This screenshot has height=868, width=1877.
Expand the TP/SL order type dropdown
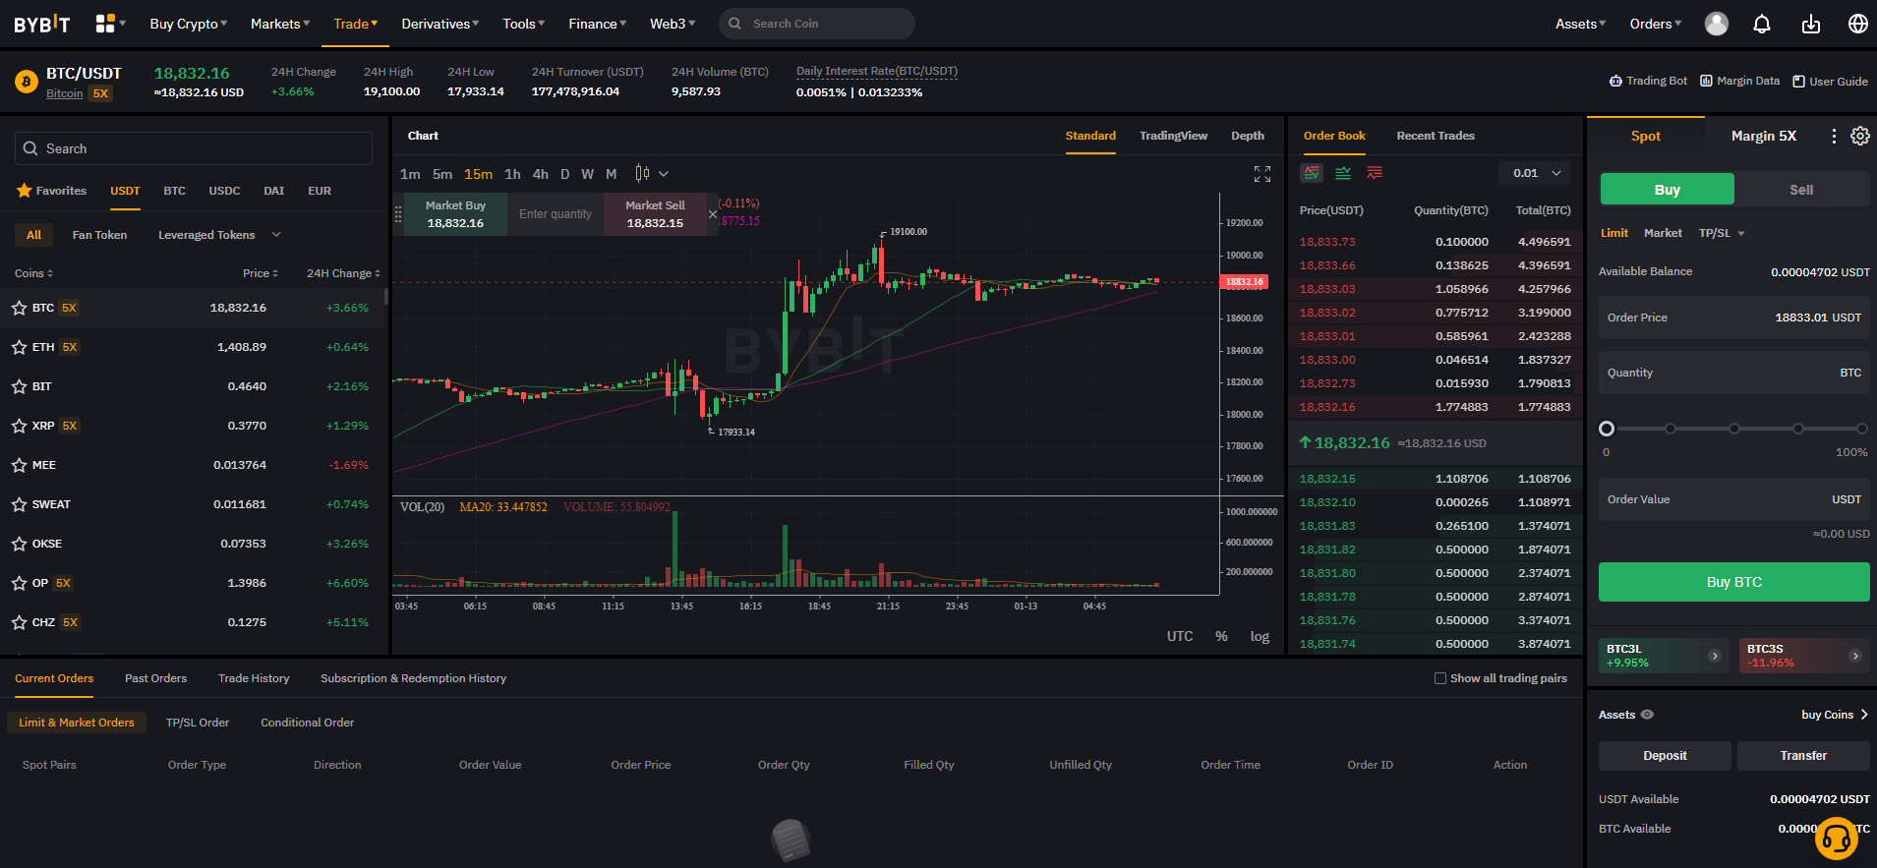click(x=1722, y=233)
